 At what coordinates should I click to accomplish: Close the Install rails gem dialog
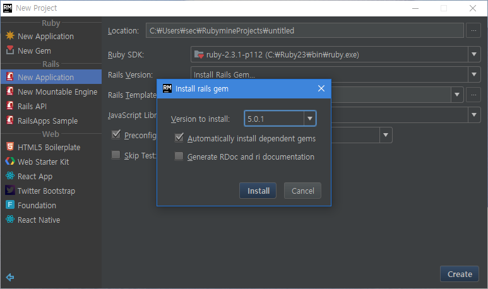pos(321,88)
